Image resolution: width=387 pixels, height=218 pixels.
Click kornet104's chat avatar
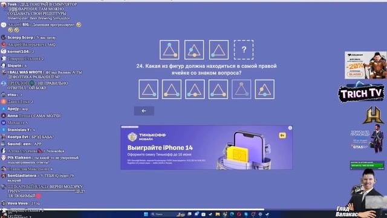point(3,51)
